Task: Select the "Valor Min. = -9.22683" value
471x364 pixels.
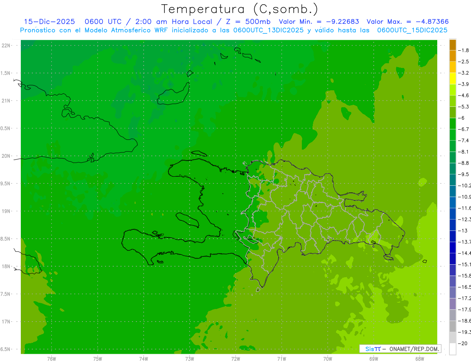Action: 319,22
